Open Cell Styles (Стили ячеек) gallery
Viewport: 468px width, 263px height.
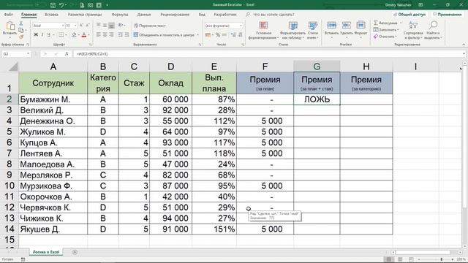313,31
